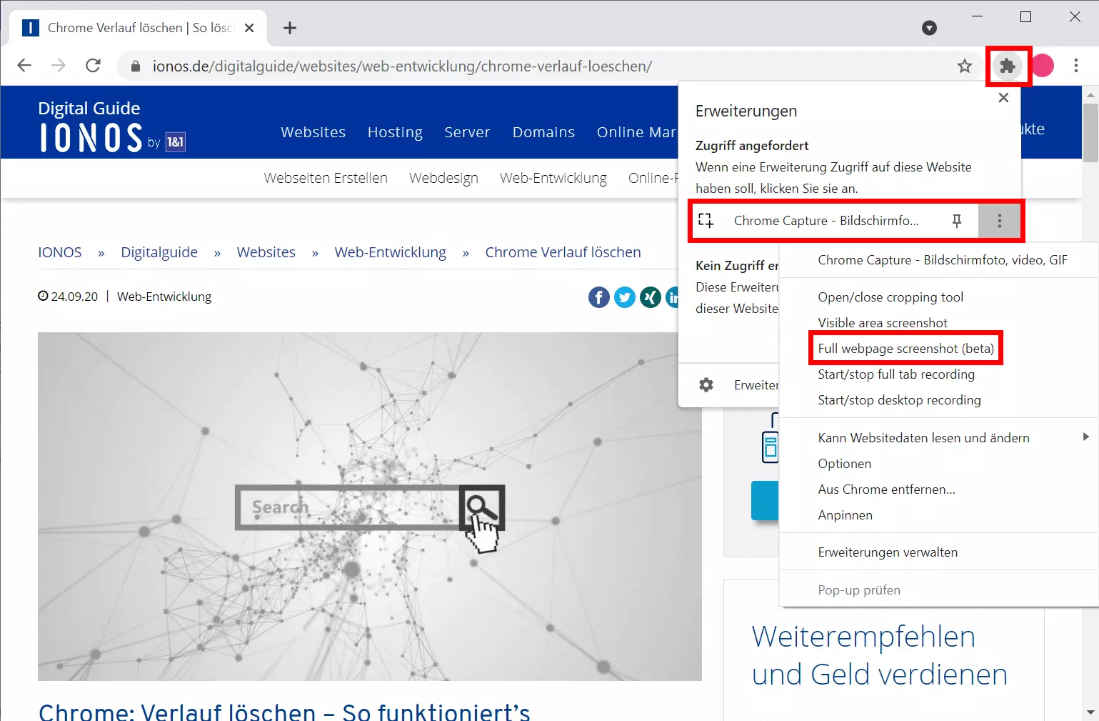The width and height of the screenshot is (1099, 721).
Task: Bookmark this page with the star icon
Action: [965, 66]
